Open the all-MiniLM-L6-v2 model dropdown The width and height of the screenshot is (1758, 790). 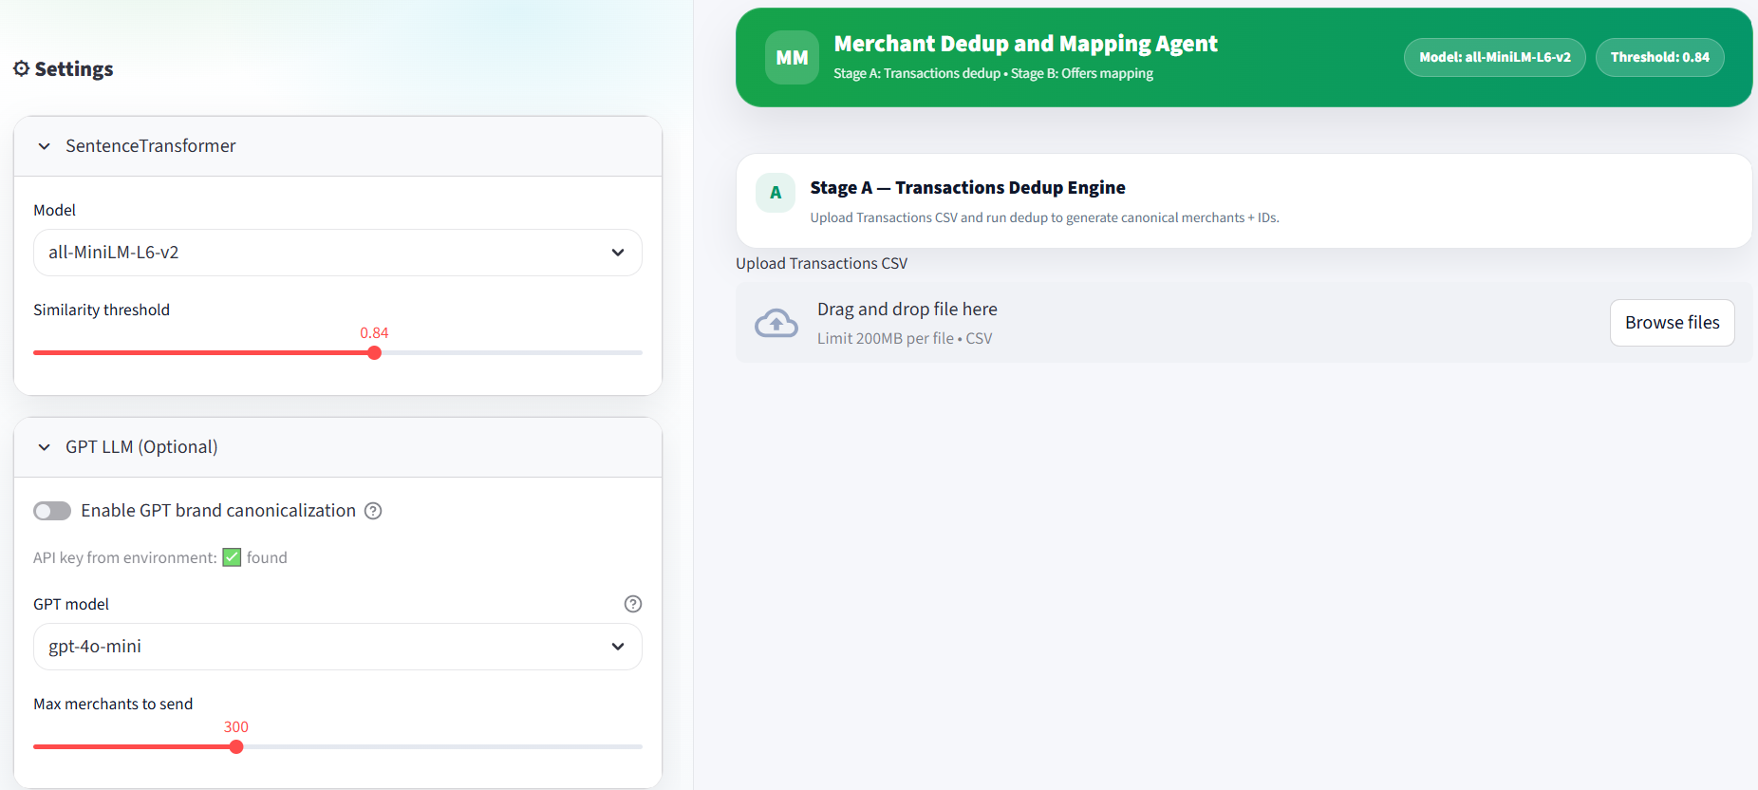(337, 253)
